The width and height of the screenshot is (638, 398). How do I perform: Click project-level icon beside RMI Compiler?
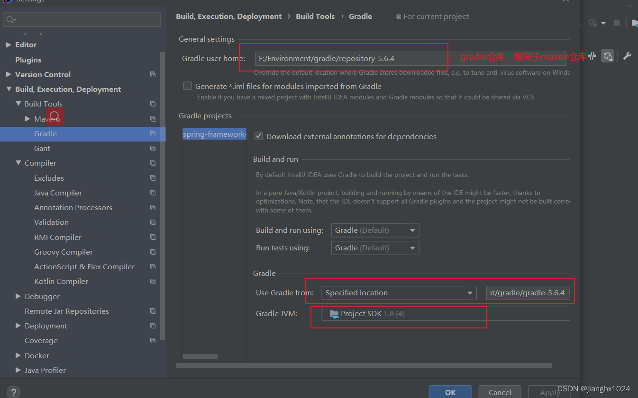pos(153,237)
